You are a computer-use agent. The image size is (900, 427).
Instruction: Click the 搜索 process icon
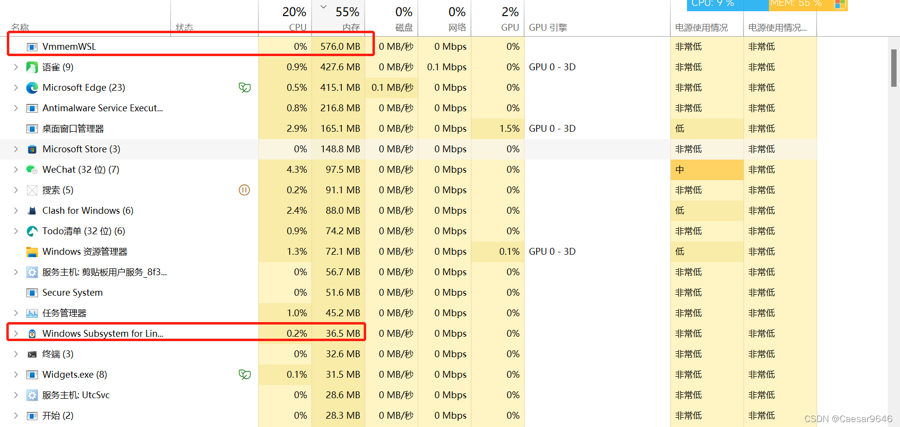32,190
